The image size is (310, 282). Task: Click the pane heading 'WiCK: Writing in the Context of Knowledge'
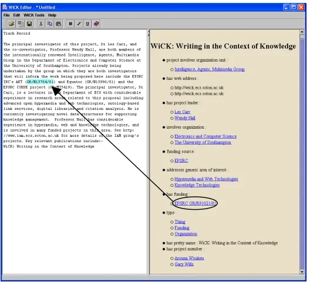pyautogui.click(x=223, y=46)
